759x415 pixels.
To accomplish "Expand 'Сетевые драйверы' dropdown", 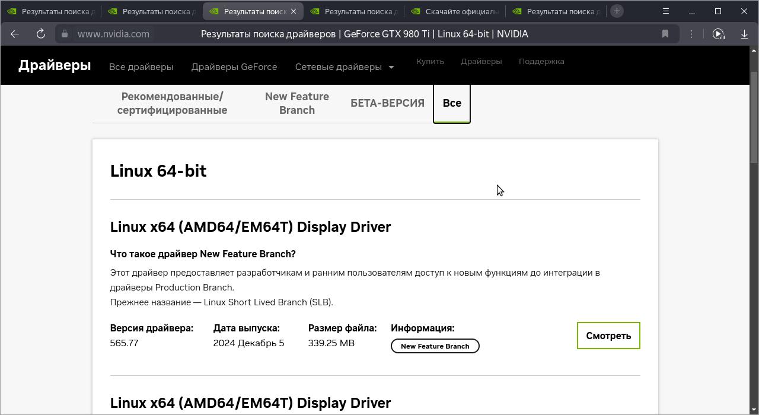I will pyautogui.click(x=345, y=67).
